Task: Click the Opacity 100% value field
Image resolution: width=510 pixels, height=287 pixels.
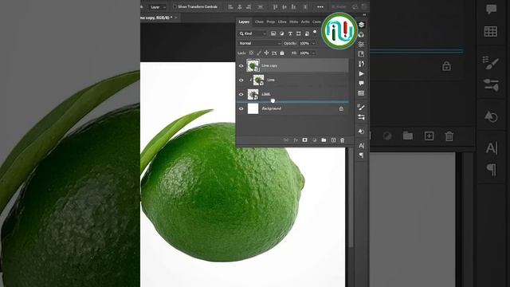Action: 304,43
